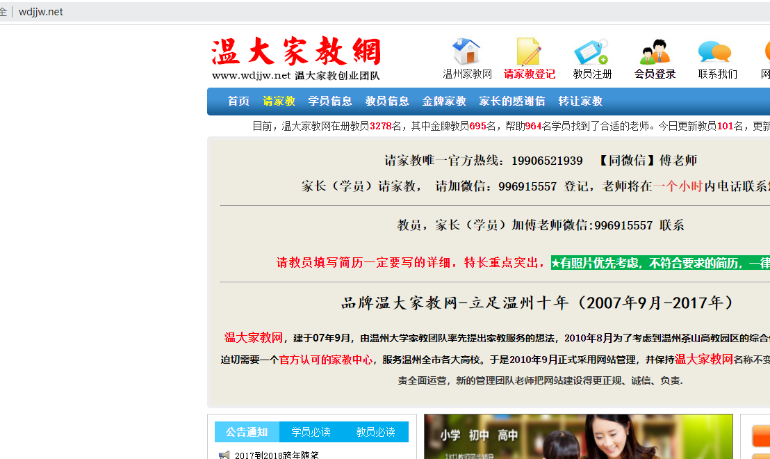Image resolution: width=770 pixels, height=459 pixels.
Task: Open 会员登录 member login icon
Action: coord(655,52)
